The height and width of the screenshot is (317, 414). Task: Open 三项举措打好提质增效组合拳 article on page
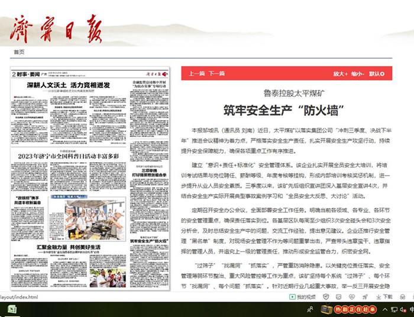150,173
